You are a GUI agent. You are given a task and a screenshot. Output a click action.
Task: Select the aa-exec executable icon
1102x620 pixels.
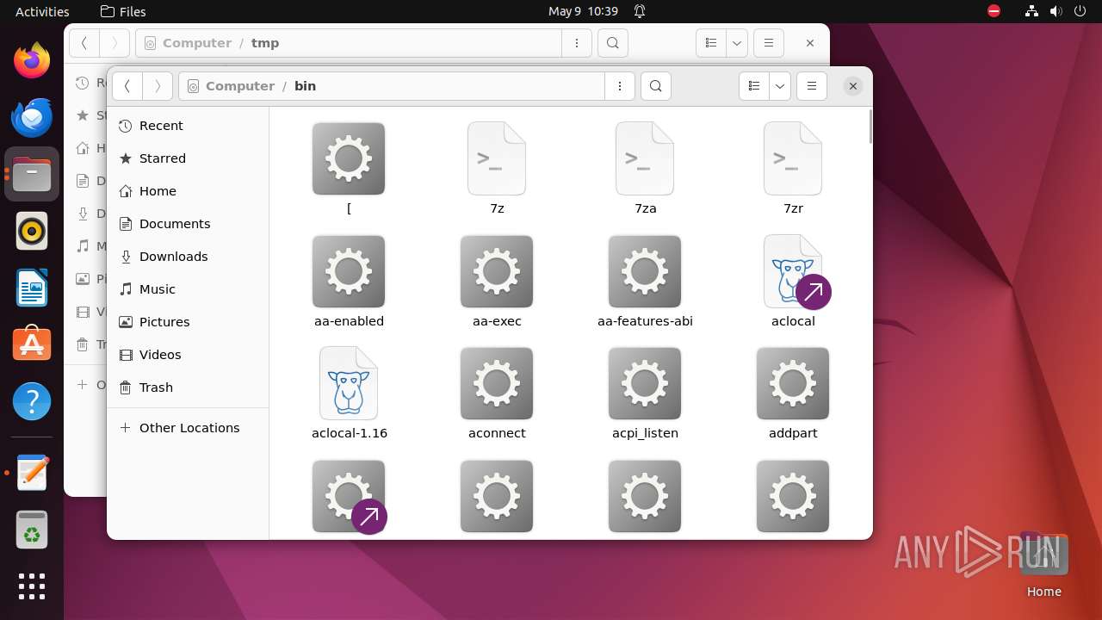[x=497, y=271]
